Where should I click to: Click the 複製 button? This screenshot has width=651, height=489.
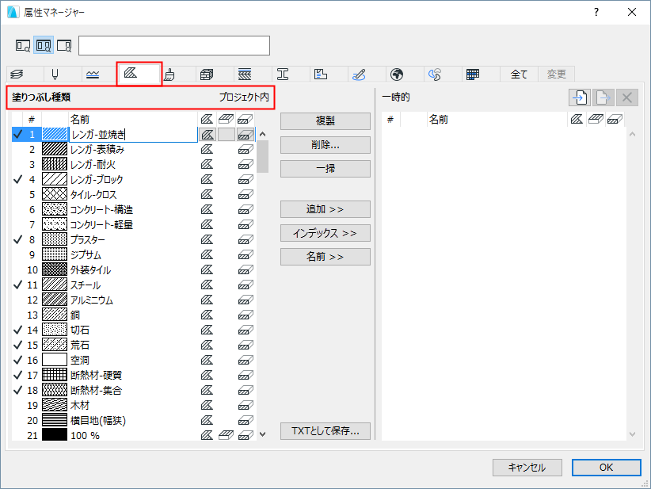325,121
